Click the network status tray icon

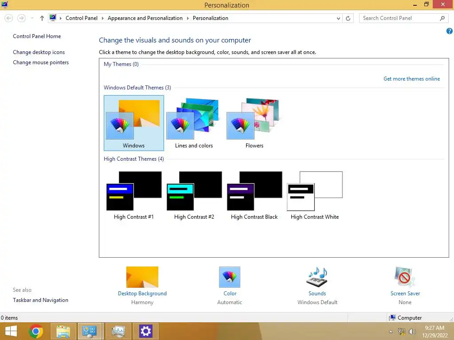click(x=402, y=332)
